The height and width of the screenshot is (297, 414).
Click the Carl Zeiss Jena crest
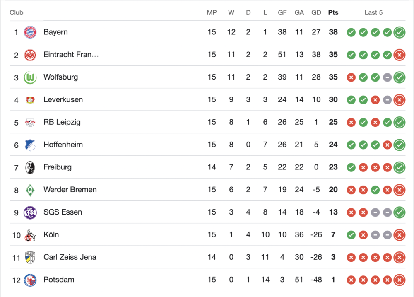point(30,257)
